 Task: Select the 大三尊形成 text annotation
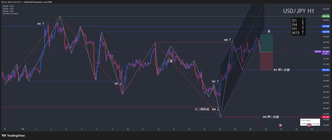(202, 109)
